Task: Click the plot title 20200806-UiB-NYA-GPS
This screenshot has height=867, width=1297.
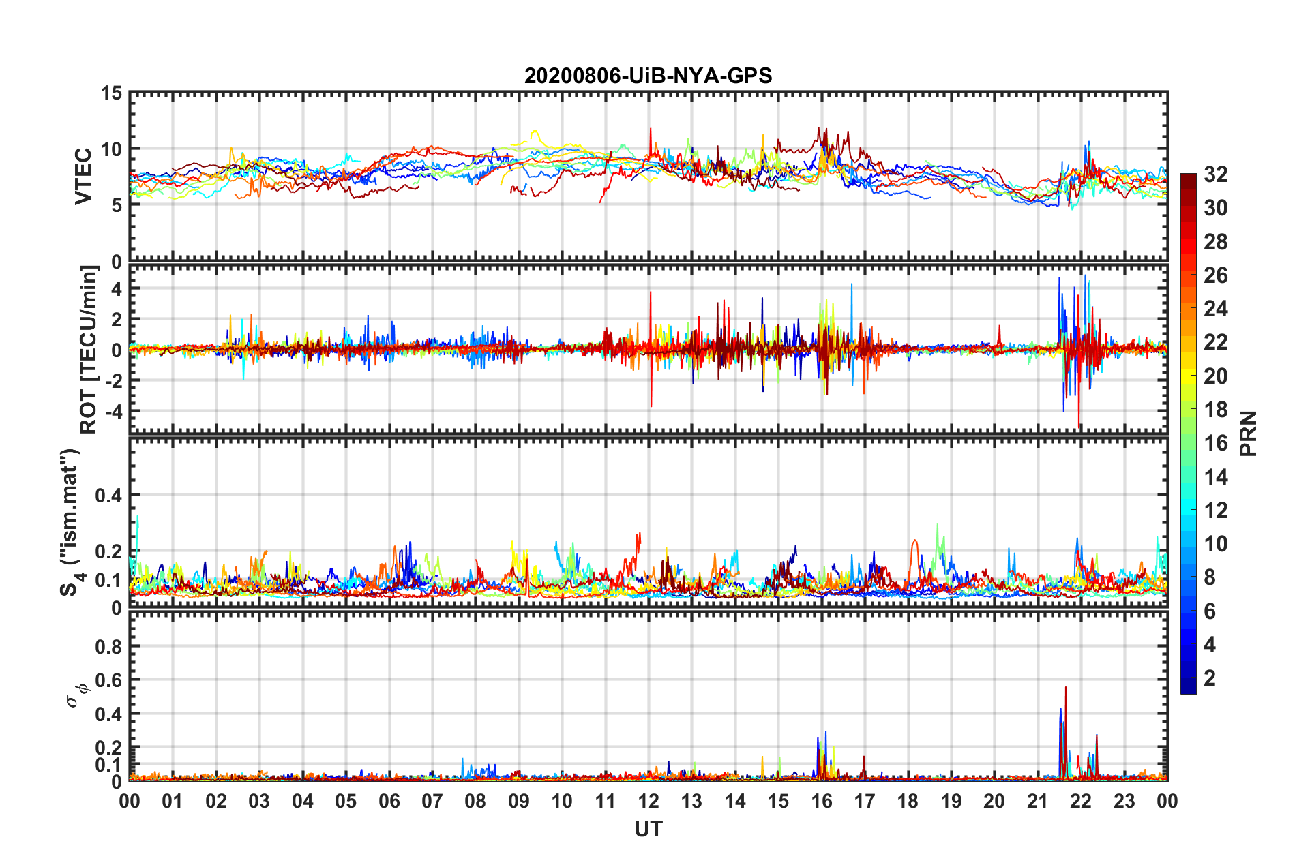Action: [x=648, y=76]
